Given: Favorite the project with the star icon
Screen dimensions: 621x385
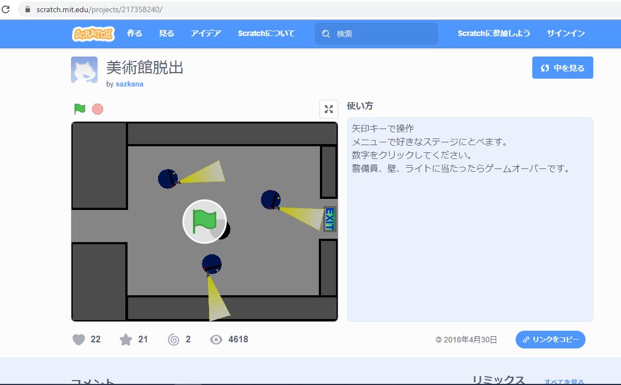Looking at the screenshot, I should 126,339.
